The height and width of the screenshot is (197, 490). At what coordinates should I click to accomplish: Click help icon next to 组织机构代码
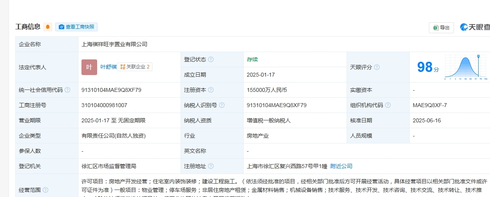(x=388, y=105)
